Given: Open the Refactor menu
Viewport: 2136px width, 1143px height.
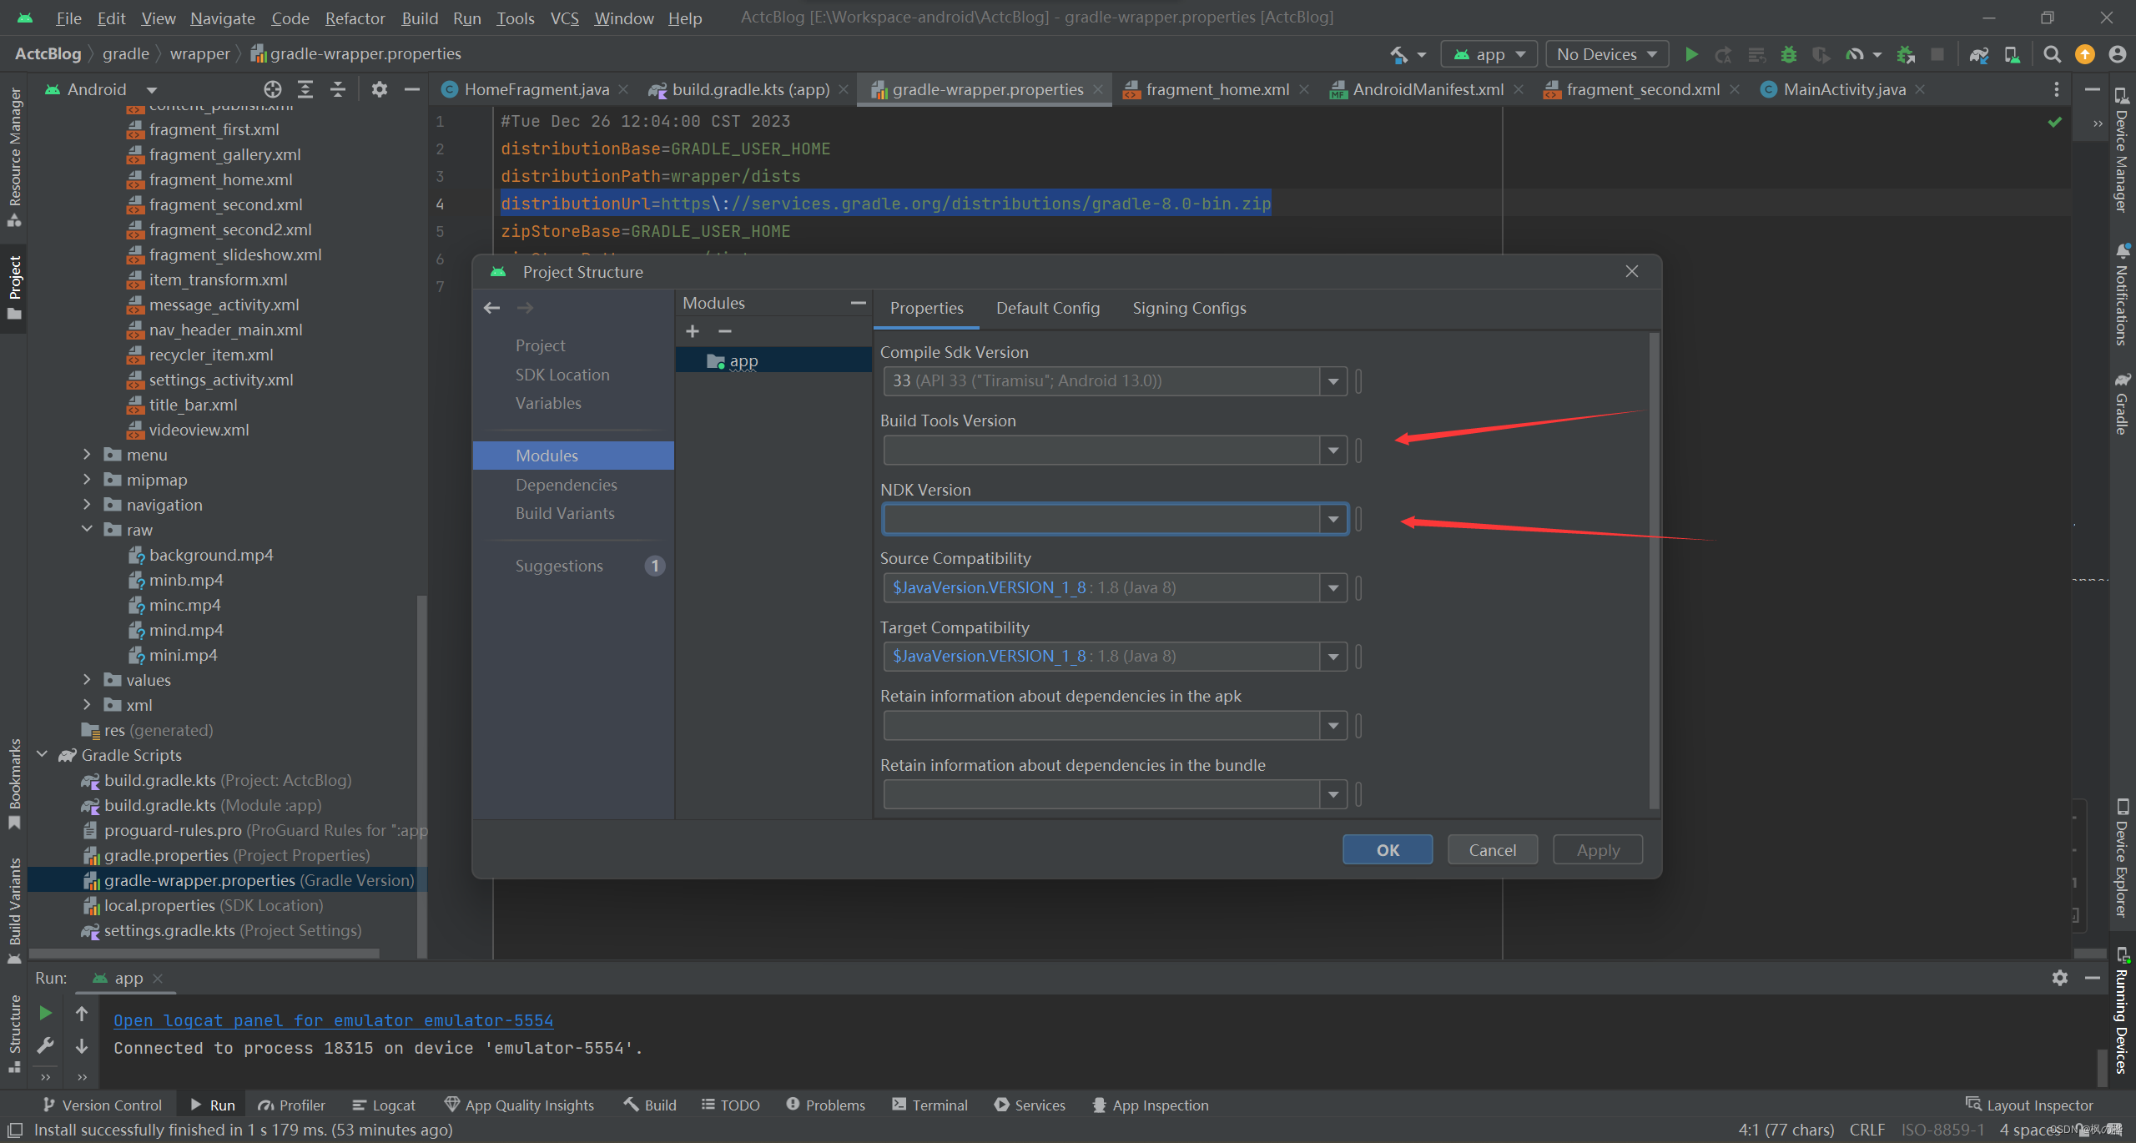Looking at the screenshot, I should click(x=355, y=18).
